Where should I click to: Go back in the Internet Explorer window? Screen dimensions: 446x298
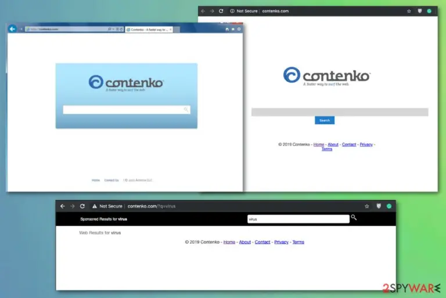click(12, 28)
